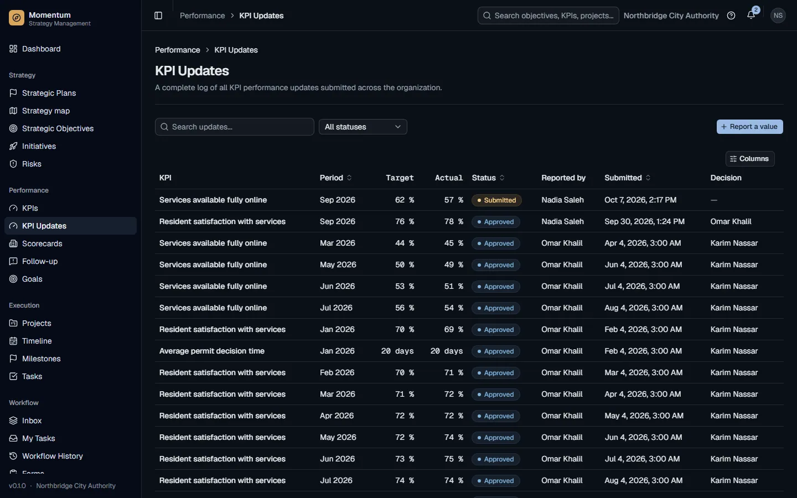Click Northbridge City Authority in the header

[x=671, y=15]
